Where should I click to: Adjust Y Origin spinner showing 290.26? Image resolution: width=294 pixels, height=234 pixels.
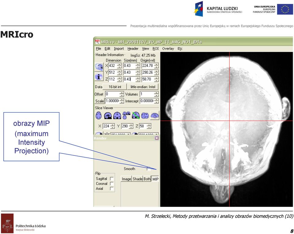[x=156, y=72]
